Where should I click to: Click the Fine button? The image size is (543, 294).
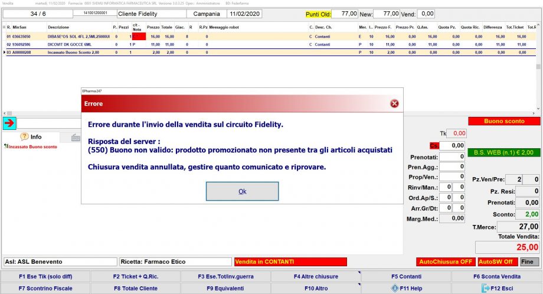(x=529, y=262)
